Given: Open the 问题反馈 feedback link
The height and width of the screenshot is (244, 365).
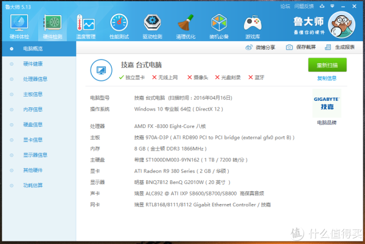Looking at the screenshot, I should 304,7.
